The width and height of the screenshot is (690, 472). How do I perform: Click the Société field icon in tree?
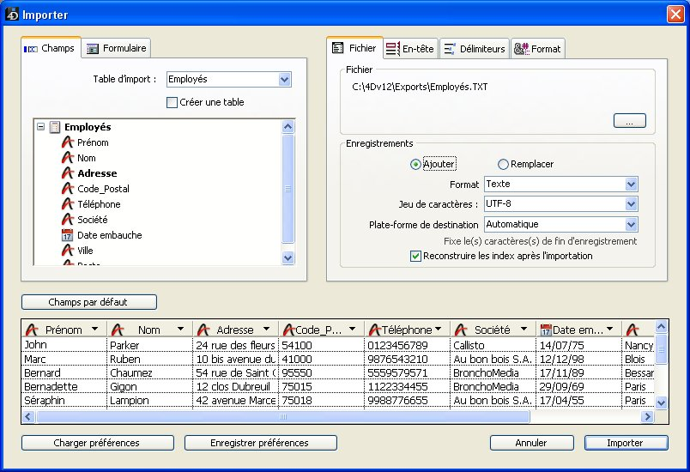(68, 220)
